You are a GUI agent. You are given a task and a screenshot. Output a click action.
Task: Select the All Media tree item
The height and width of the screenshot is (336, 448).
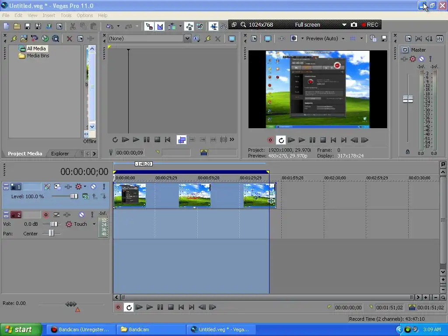click(36, 49)
